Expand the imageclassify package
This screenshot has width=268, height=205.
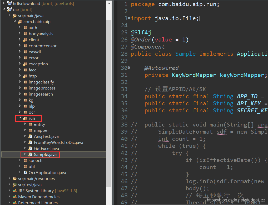pos(20,82)
